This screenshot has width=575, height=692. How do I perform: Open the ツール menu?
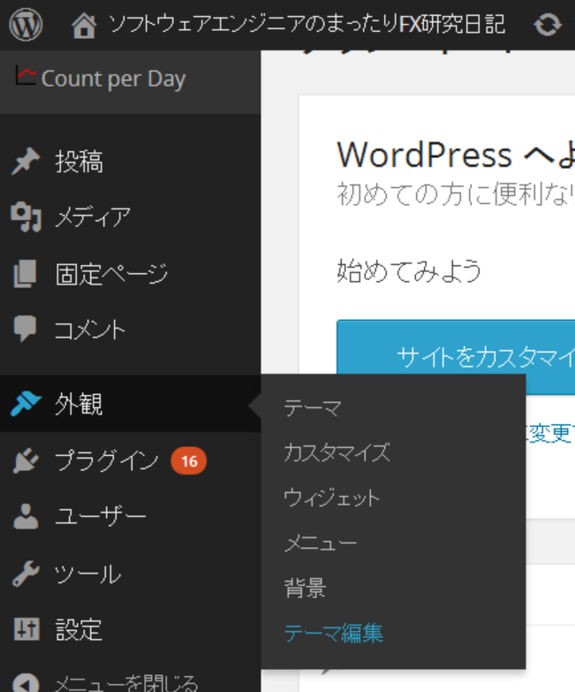[87, 574]
